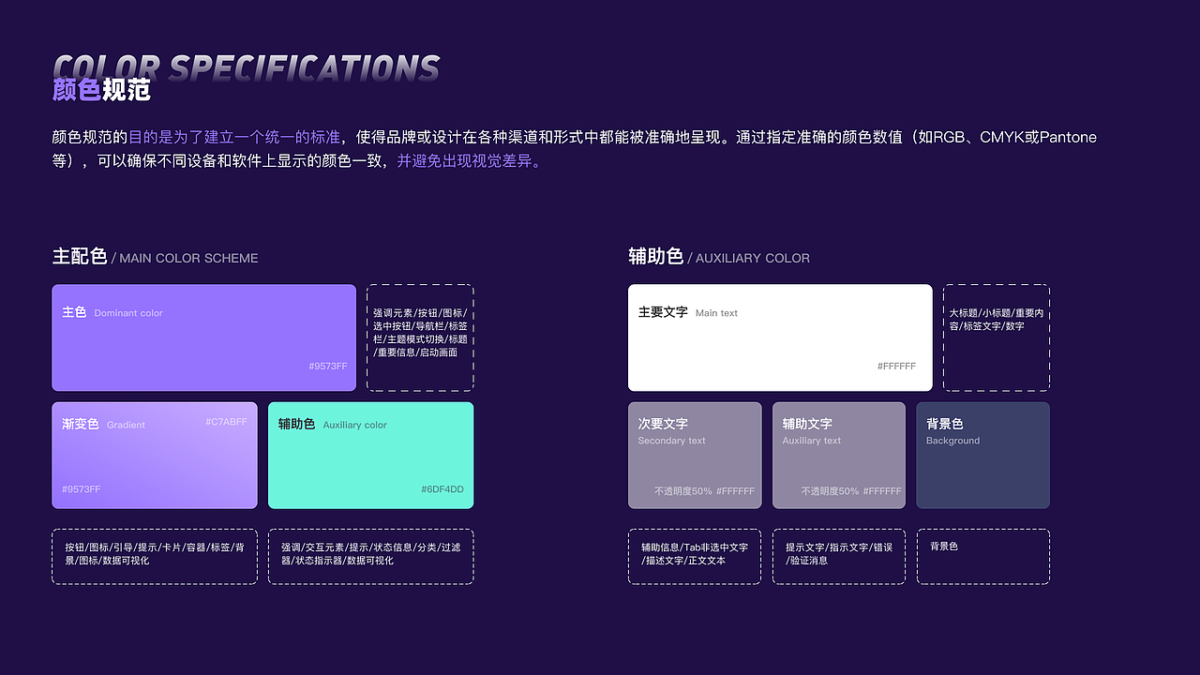
Task: Click the dashed box listing 提示文字/错误/验证消息
Action: pos(838,556)
